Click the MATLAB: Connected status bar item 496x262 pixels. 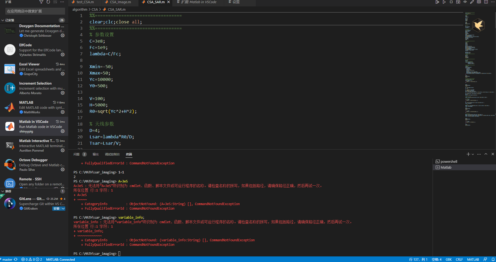click(x=61, y=259)
